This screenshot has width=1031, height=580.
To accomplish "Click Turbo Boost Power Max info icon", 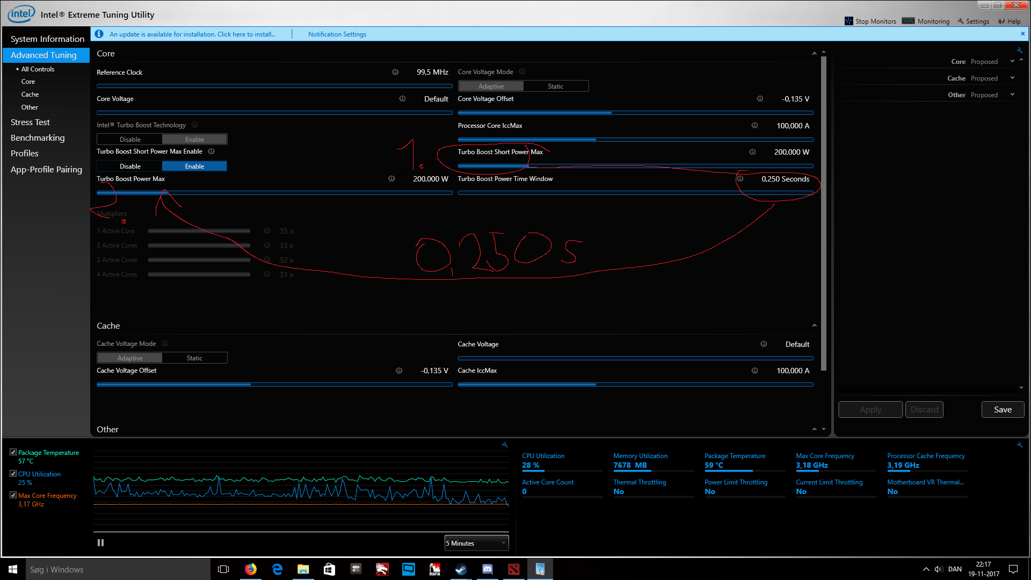I will pos(391,179).
